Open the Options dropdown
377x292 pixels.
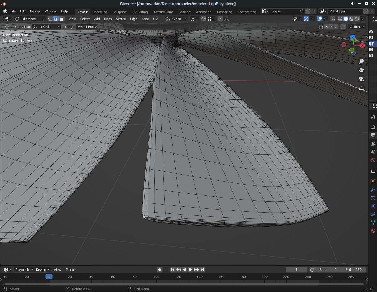tap(357, 27)
